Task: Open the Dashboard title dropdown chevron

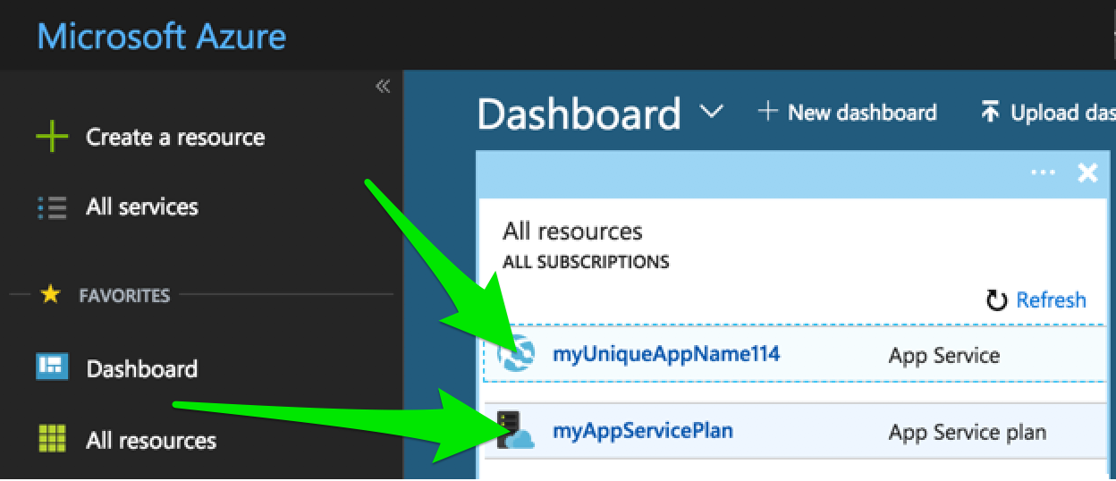Action: [712, 112]
